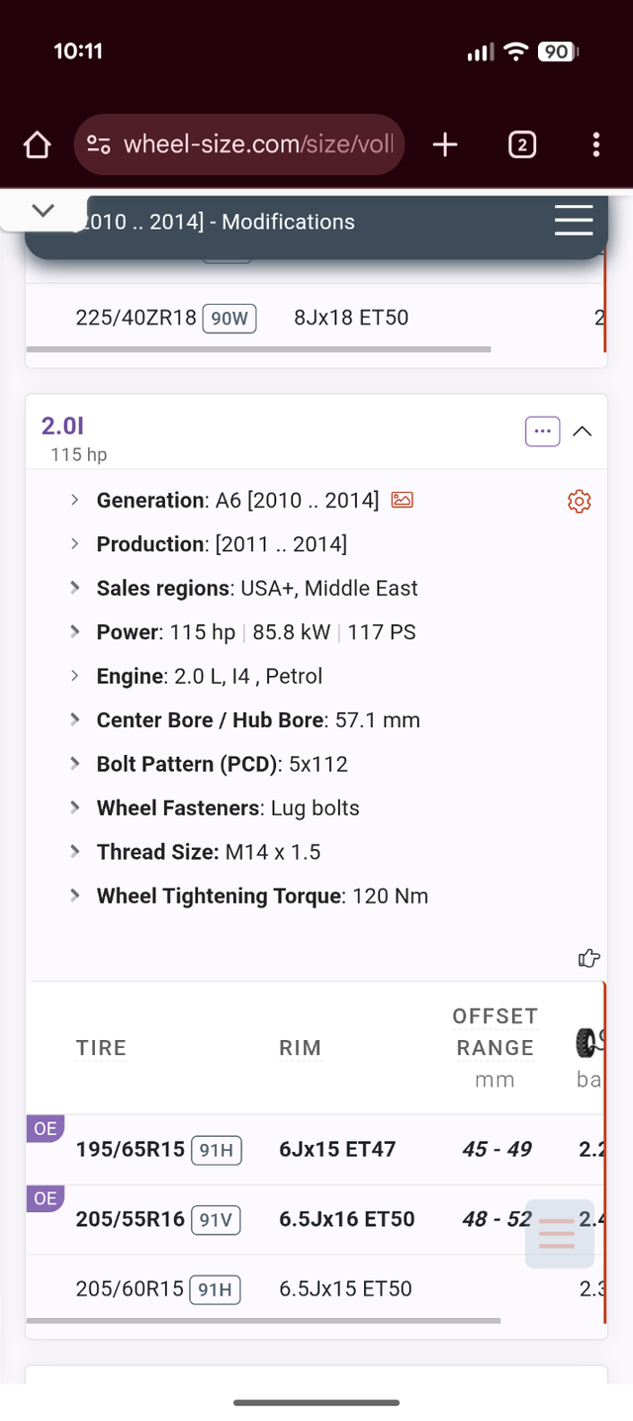Screen dimensions: 633x1421
Task: Click the thumbs-up icon above the tire table
Action: click(588, 958)
